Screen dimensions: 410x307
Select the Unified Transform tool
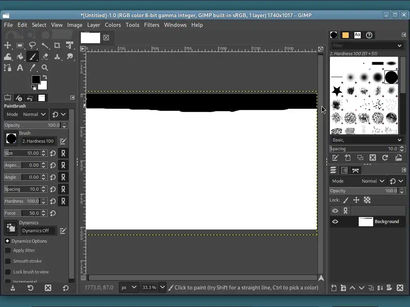click(x=70, y=45)
